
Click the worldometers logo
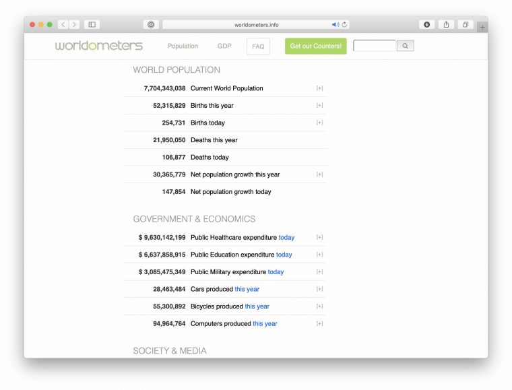[99, 46]
